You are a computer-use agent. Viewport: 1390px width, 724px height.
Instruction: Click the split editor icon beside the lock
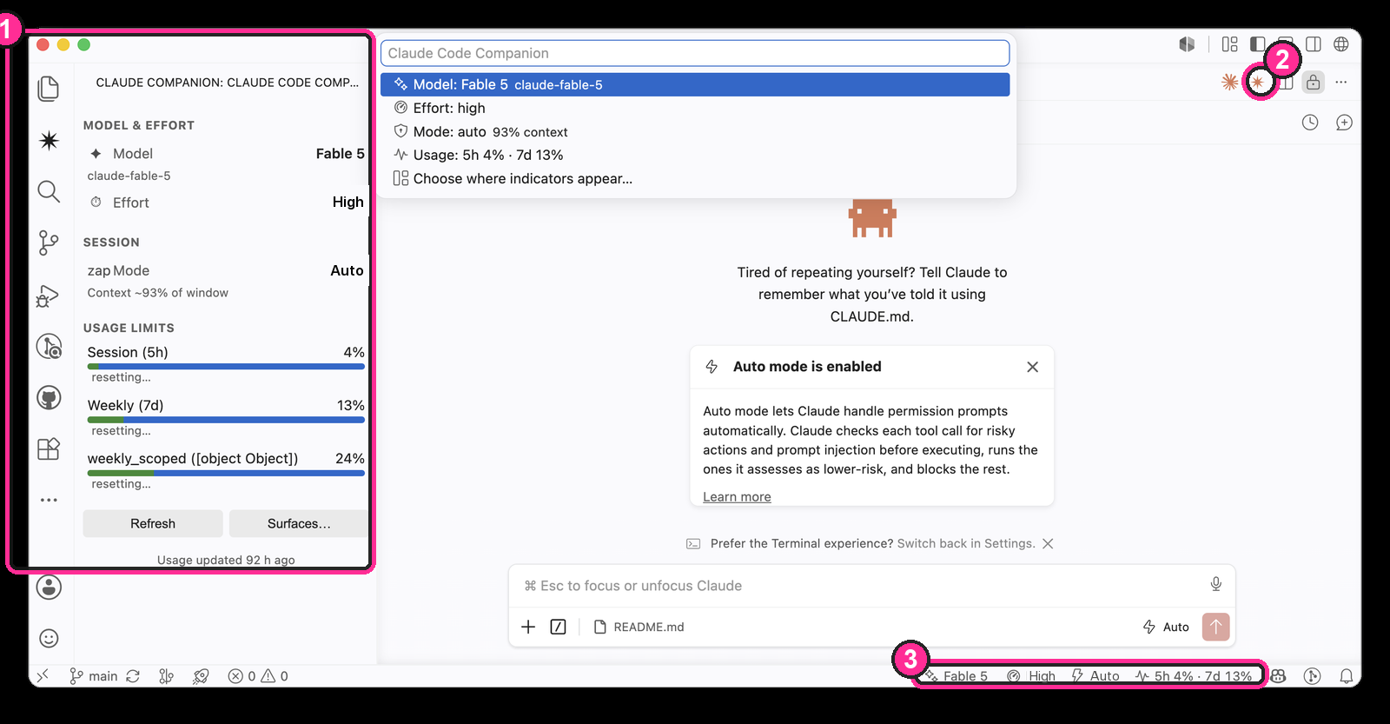tap(1286, 82)
